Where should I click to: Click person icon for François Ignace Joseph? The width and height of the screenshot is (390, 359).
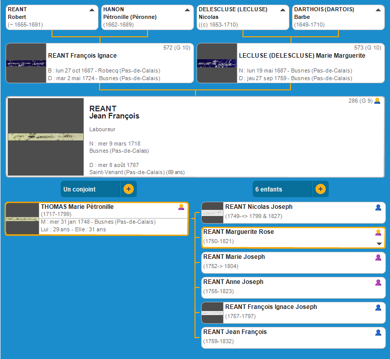(378, 307)
